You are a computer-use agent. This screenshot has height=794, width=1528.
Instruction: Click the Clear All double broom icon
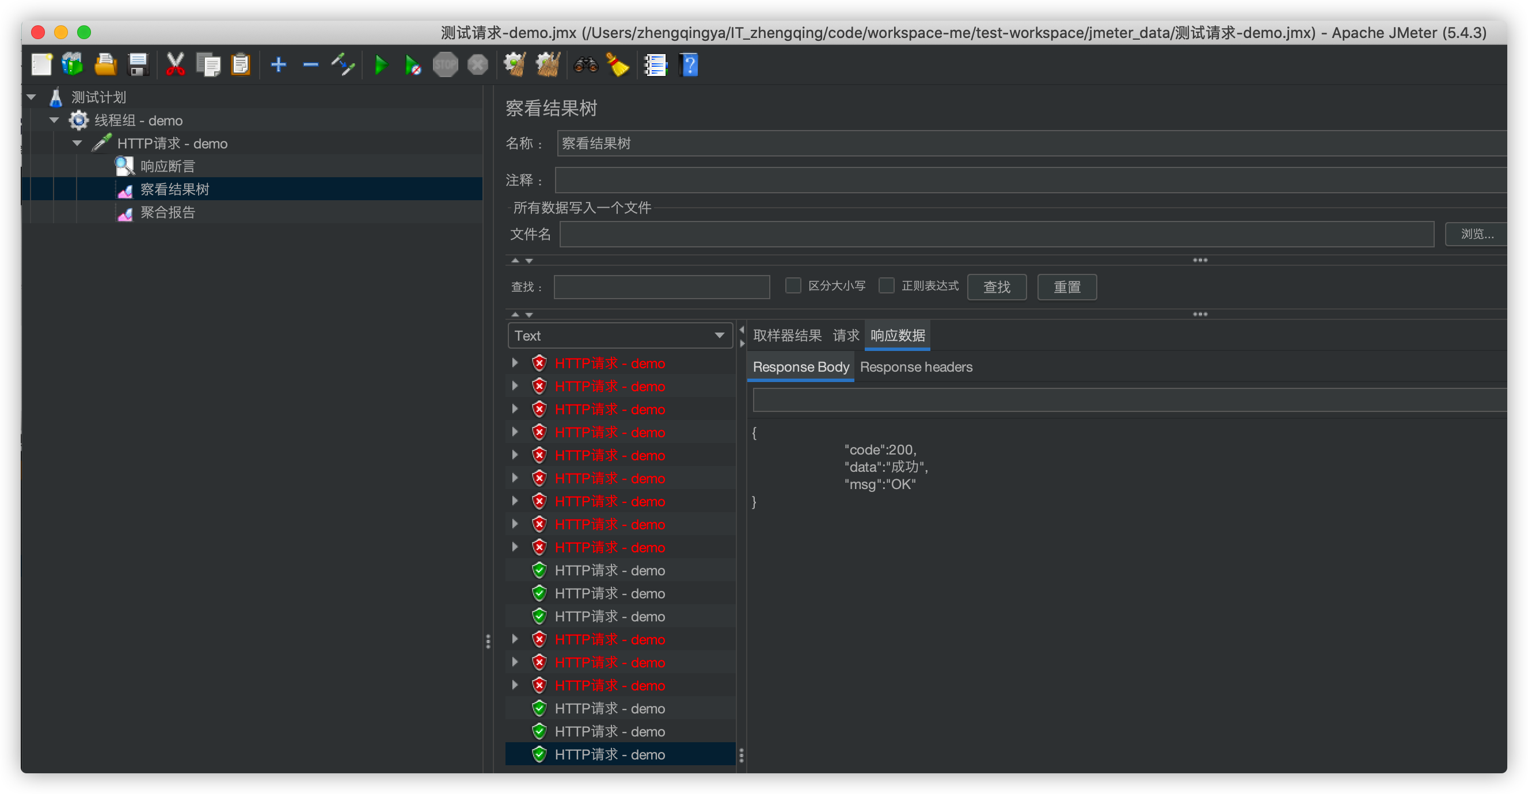(x=548, y=64)
